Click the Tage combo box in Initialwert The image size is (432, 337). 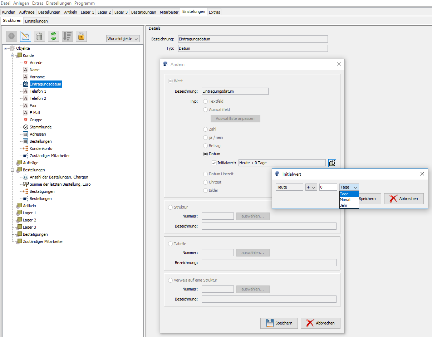coord(349,187)
